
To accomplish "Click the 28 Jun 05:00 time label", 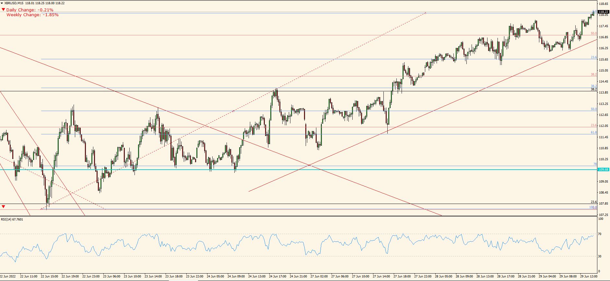I will coord(444,276).
